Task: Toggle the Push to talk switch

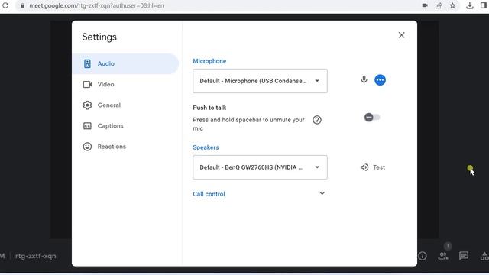Action: coord(372,118)
